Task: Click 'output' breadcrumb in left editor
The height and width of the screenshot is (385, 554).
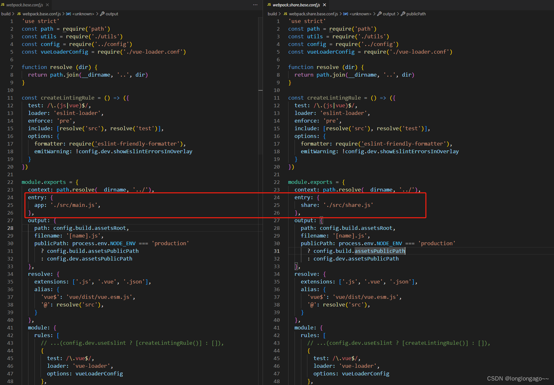Action: click(x=112, y=14)
